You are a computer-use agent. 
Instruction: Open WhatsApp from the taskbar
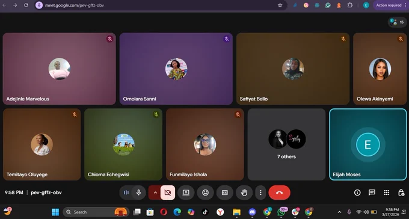click(x=281, y=212)
